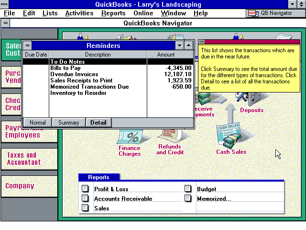
Task: Select the Taxes and Accountant tab
Action: [29, 159]
